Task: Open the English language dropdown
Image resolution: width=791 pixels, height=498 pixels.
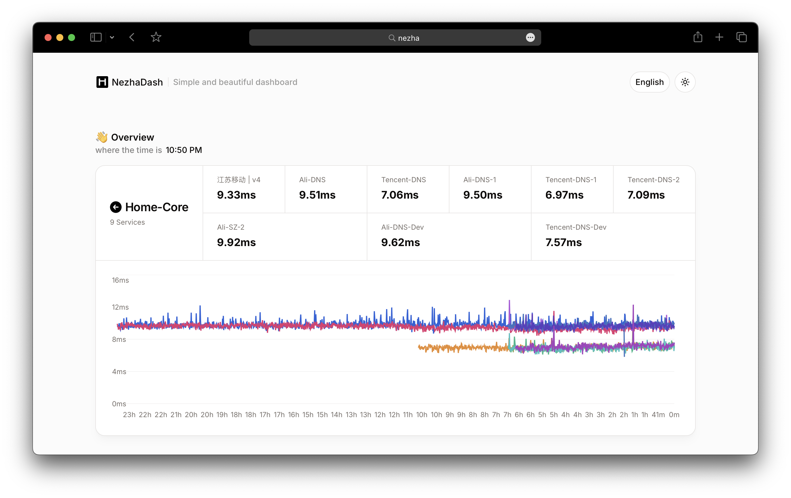Action: click(x=649, y=82)
